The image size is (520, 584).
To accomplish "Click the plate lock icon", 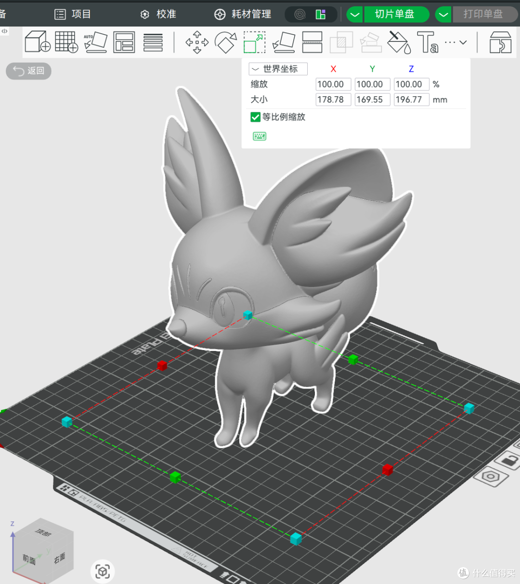I will (x=509, y=461).
